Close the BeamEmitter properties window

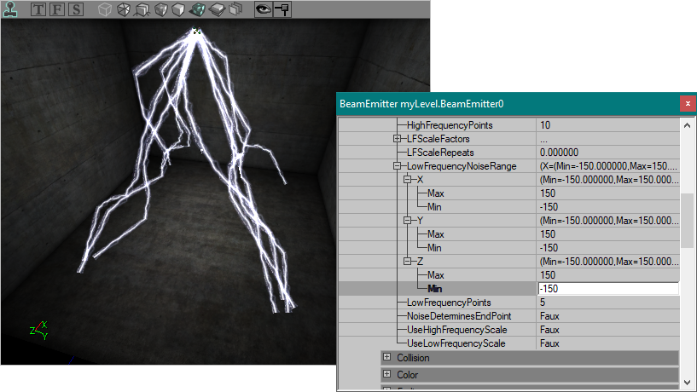coord(688,103)
